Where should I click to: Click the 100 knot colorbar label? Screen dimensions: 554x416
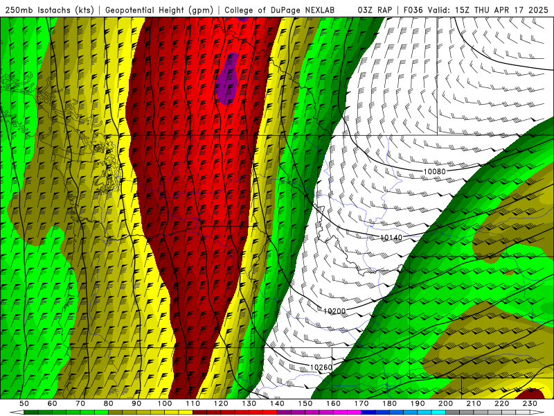coord(165,404)
